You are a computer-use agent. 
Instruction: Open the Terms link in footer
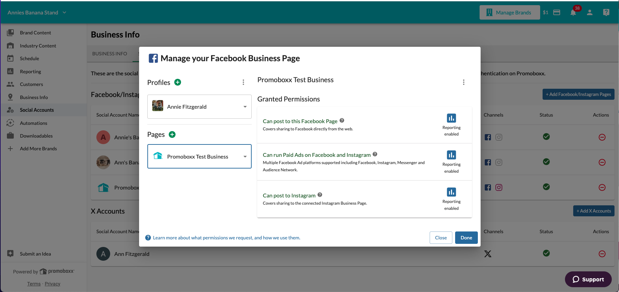point(34,284)
